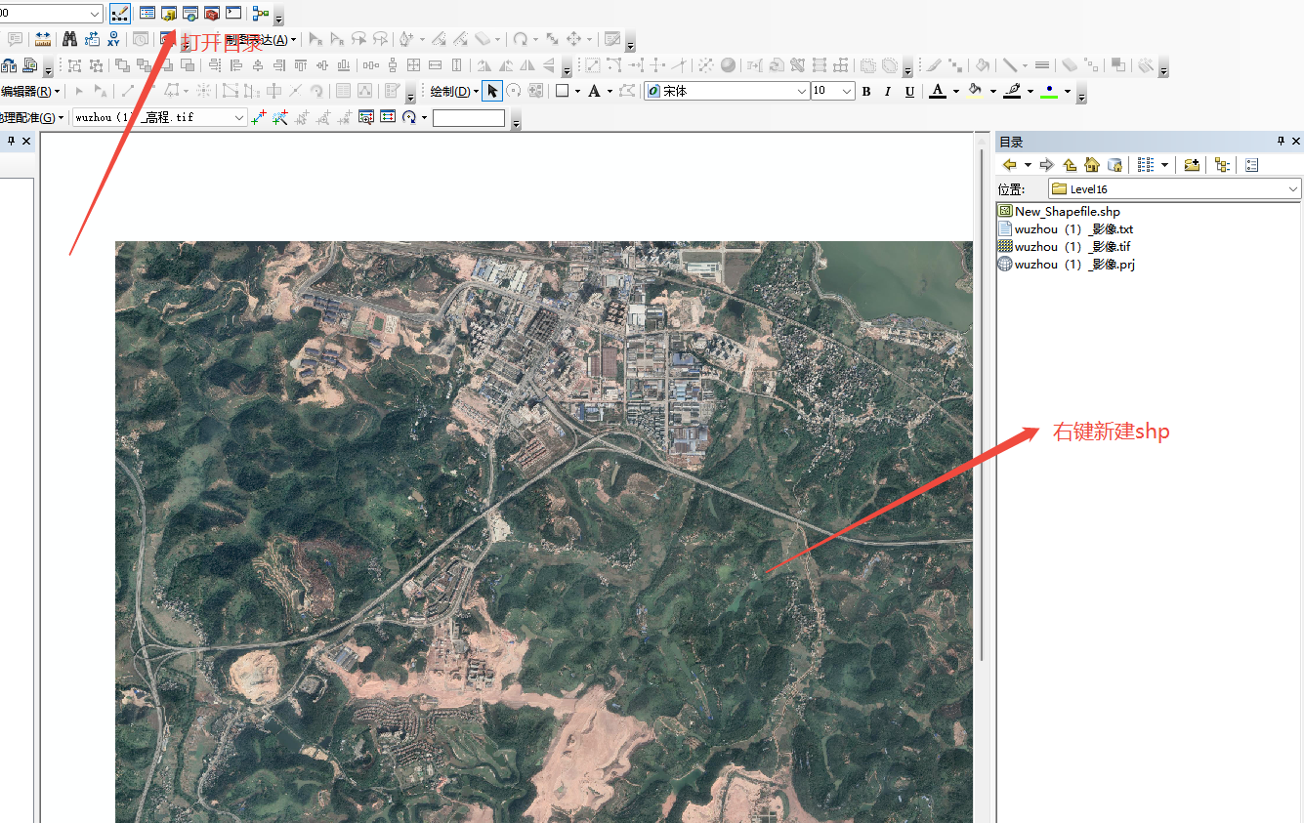1304x823 pixels.
Task: Open the ArcToolbox window
Action: (212, 13)
